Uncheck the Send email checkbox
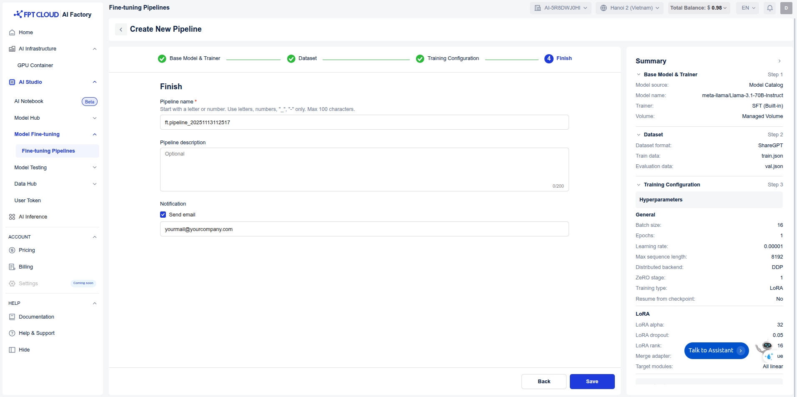Screen dimensions: 797x397 click(163, 215)
